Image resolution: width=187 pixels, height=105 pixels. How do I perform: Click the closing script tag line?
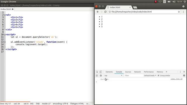pos(11,49)
